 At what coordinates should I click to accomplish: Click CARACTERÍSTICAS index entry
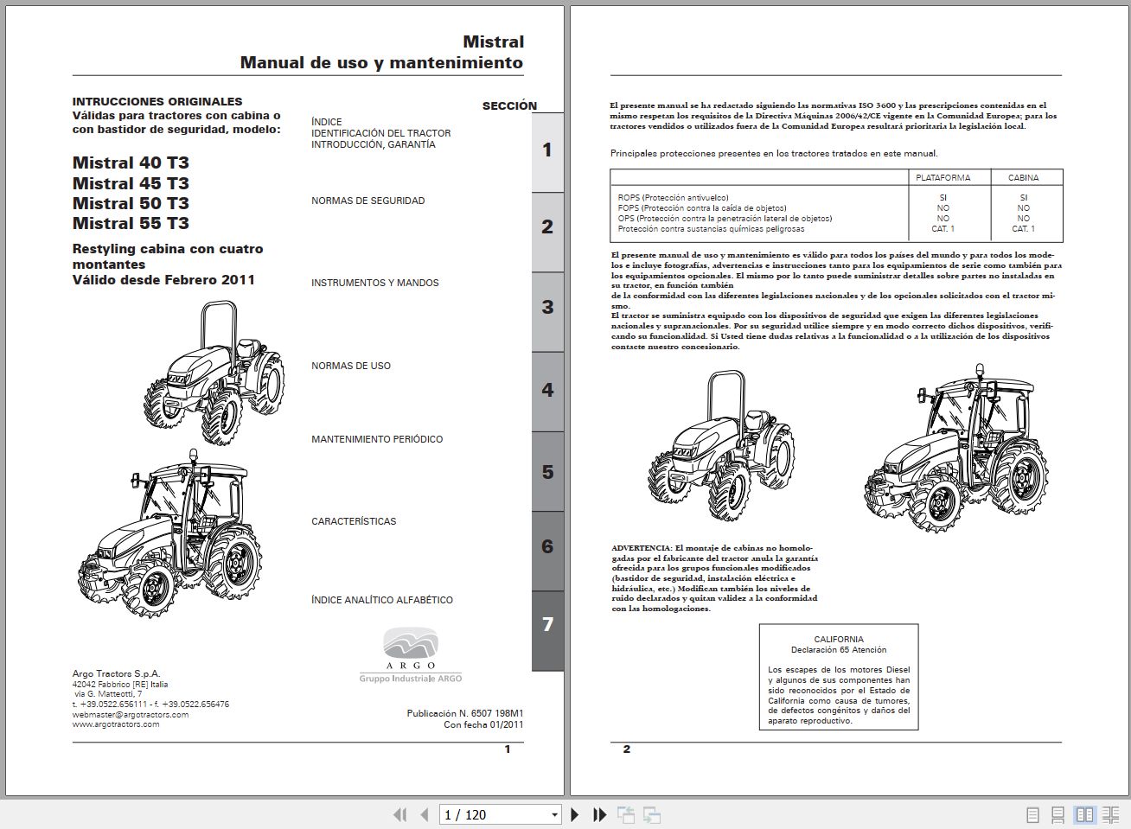[354, 521]
